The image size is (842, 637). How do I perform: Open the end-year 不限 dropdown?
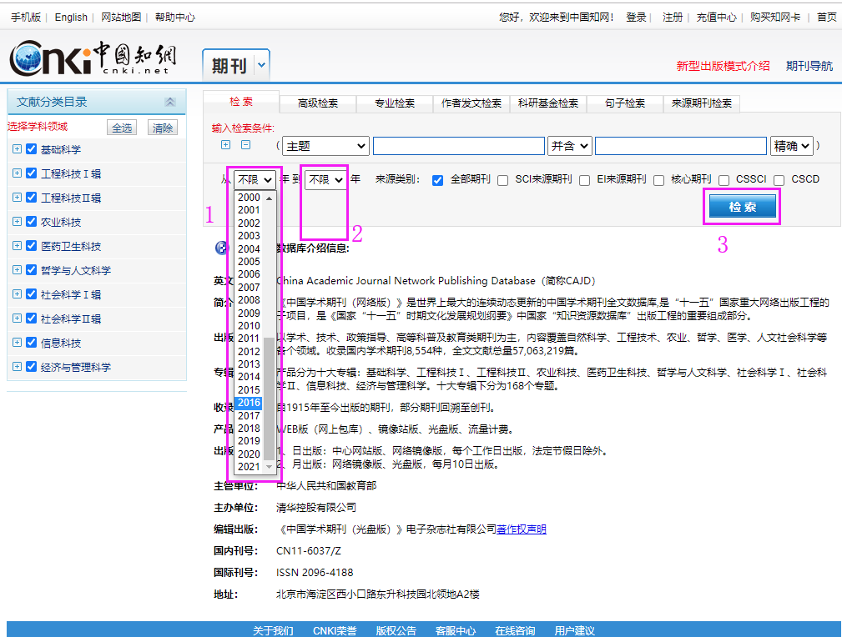pyautogui.click(x=326, y=180)
